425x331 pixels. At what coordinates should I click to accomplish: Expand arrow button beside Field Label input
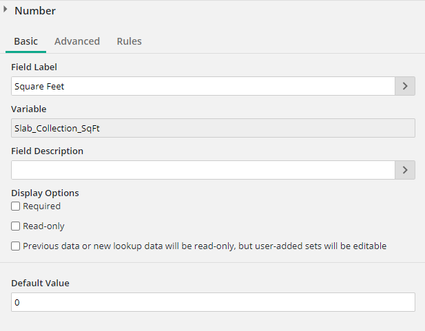404,86
